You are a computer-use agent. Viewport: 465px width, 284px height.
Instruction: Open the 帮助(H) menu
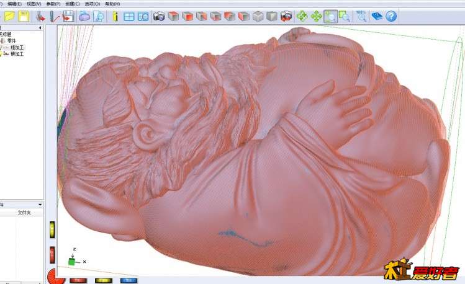pyautogui.click(x=112, y=4)
